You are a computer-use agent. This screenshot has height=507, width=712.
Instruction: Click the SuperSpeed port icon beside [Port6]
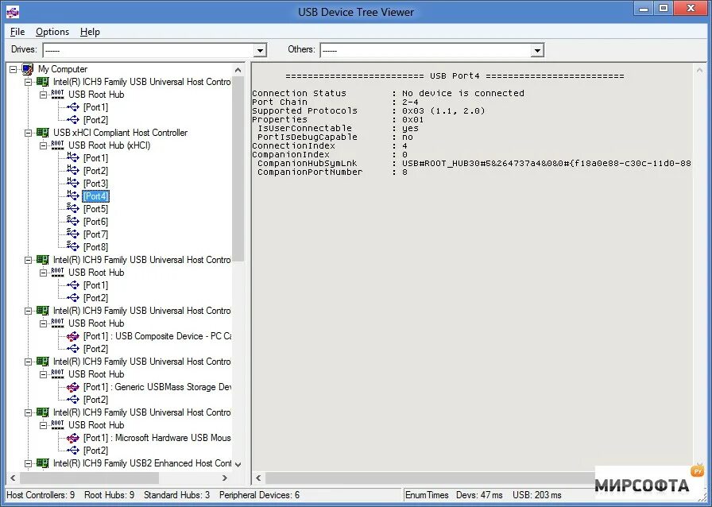(72, 221)
